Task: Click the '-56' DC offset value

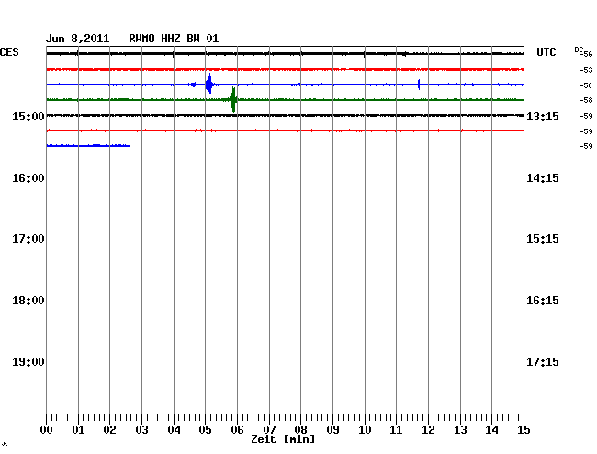Action: [588, 54]
